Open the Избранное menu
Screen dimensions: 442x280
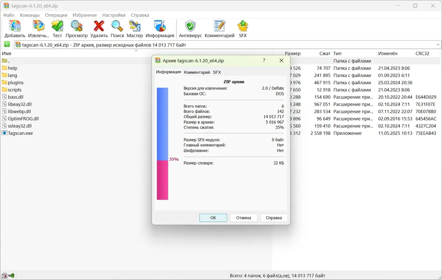click(84, 15)
